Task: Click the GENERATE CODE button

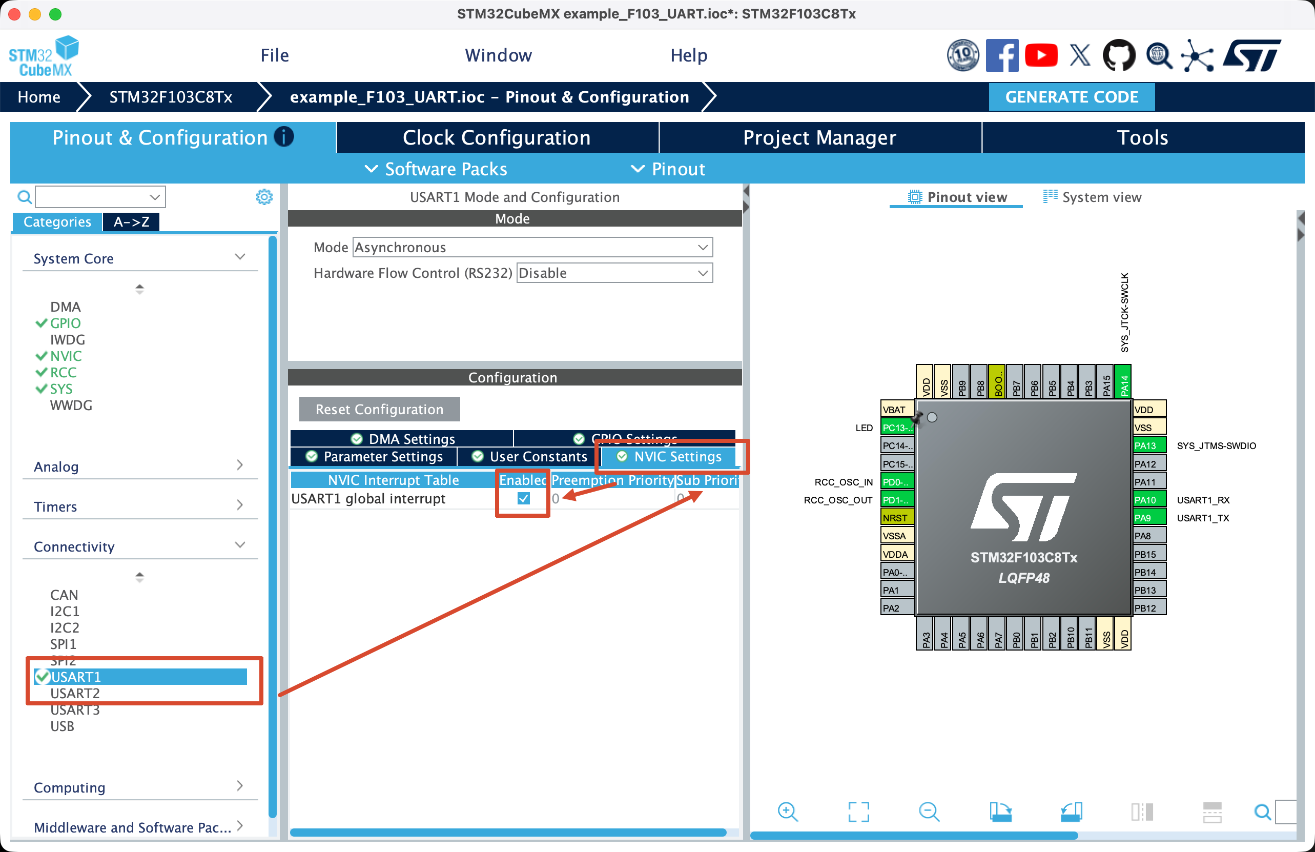Action: click(x=1072, y=97)
